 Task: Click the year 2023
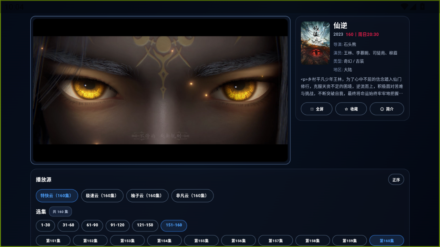click(x=338, y=34)
